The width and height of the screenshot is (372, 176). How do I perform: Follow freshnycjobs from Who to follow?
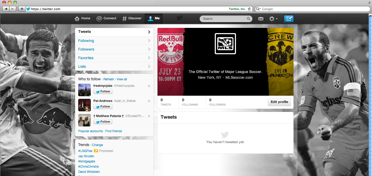[103, 91]
